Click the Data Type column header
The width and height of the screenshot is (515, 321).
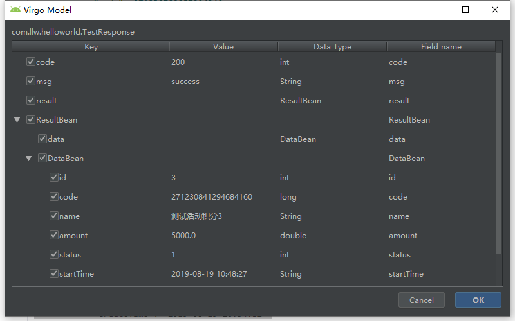coord(332,46)
